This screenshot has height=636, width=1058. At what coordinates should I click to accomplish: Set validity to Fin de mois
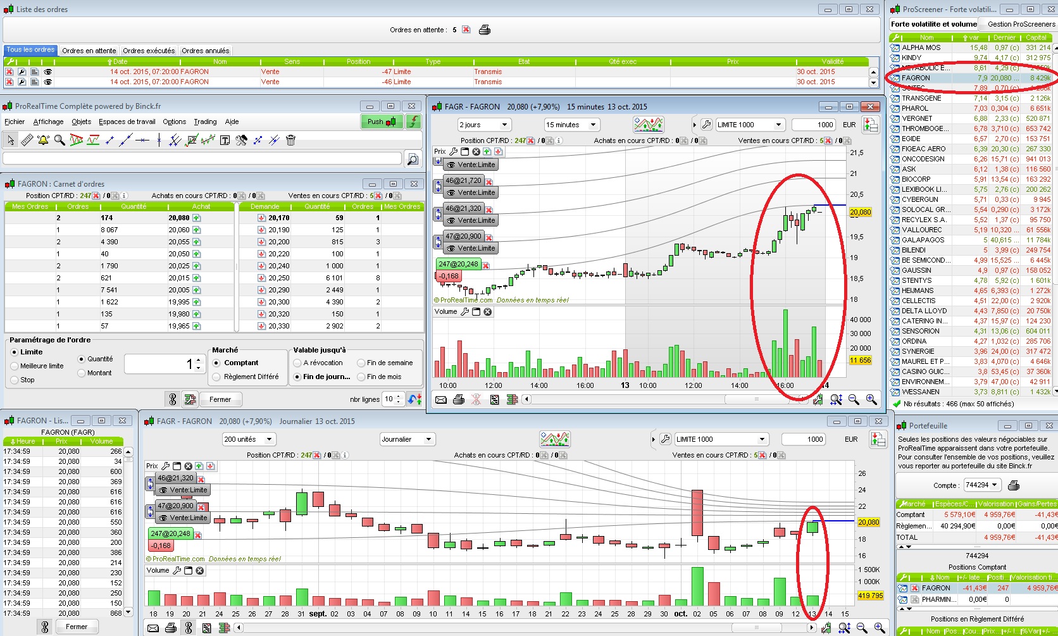[x=361, y=377]
